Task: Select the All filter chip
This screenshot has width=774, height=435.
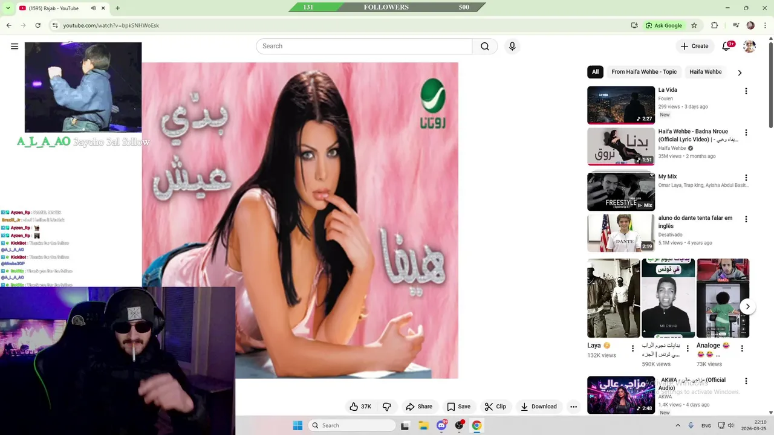Action: pyautogui.click(x=596, y=72)
